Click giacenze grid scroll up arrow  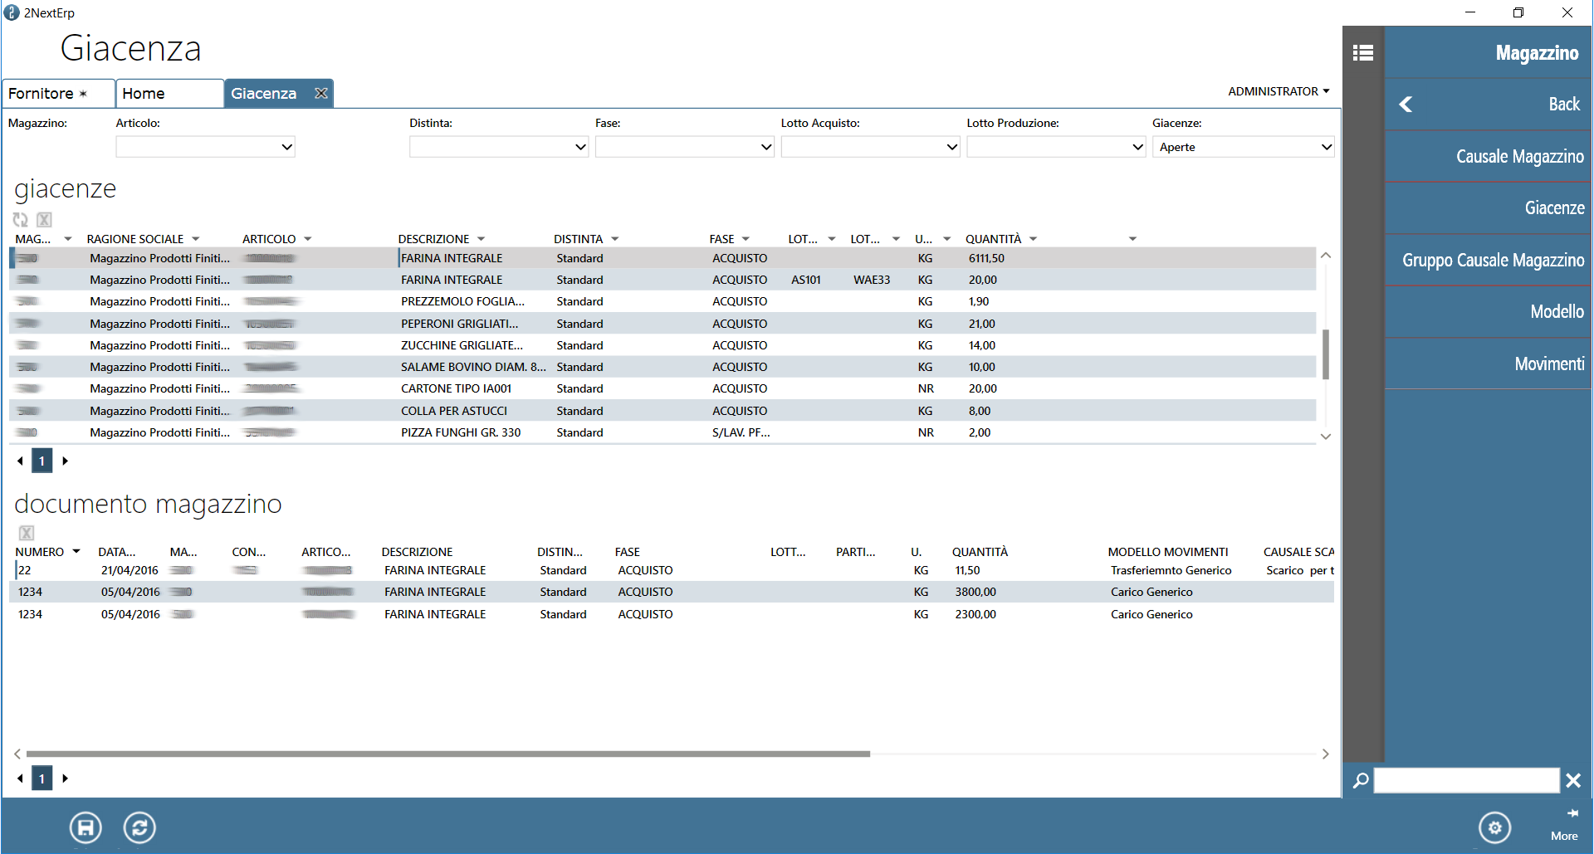click(x=1326, y=256)
